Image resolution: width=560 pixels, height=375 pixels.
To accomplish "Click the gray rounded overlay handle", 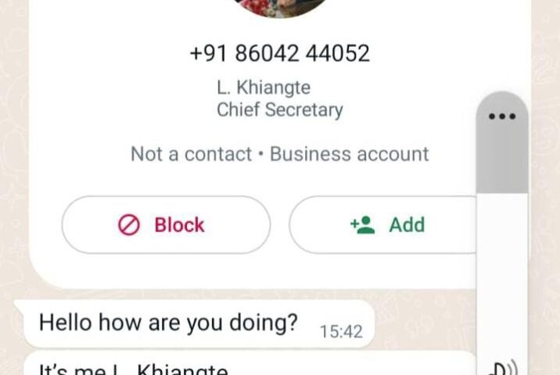I will coord(502,143).
